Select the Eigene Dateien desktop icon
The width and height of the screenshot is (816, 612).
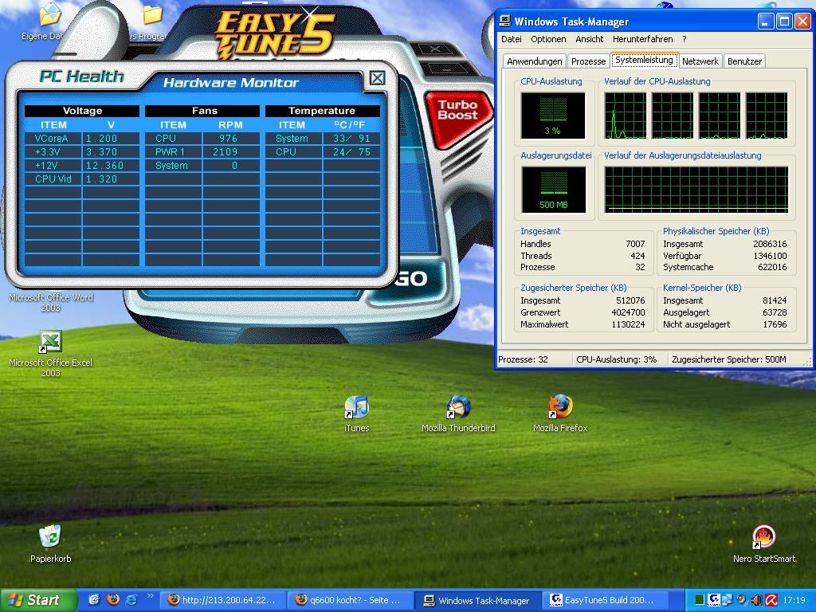tap(50, 14)
